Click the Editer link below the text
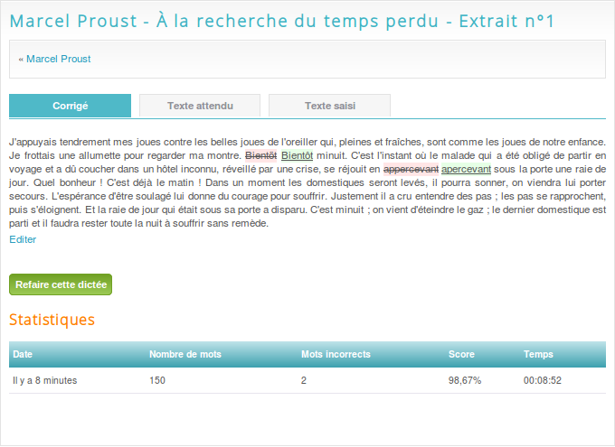The image size is (615, 447). pos(23,239)
